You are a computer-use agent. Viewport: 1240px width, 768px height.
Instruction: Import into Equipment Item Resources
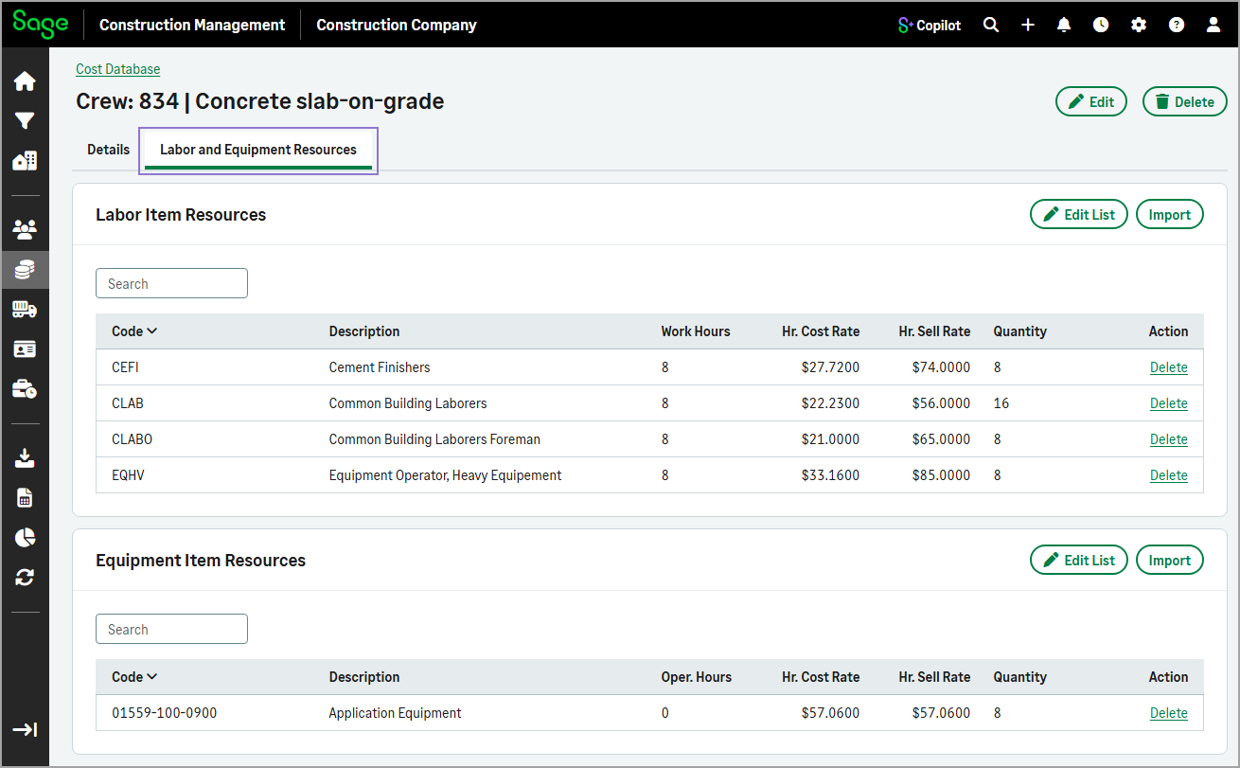coord(1170,561)
